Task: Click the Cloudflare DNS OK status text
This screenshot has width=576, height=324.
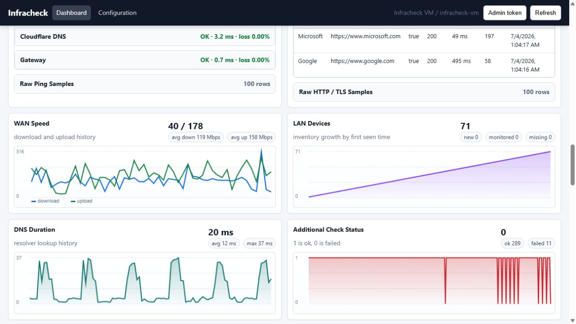Action: 235,36
